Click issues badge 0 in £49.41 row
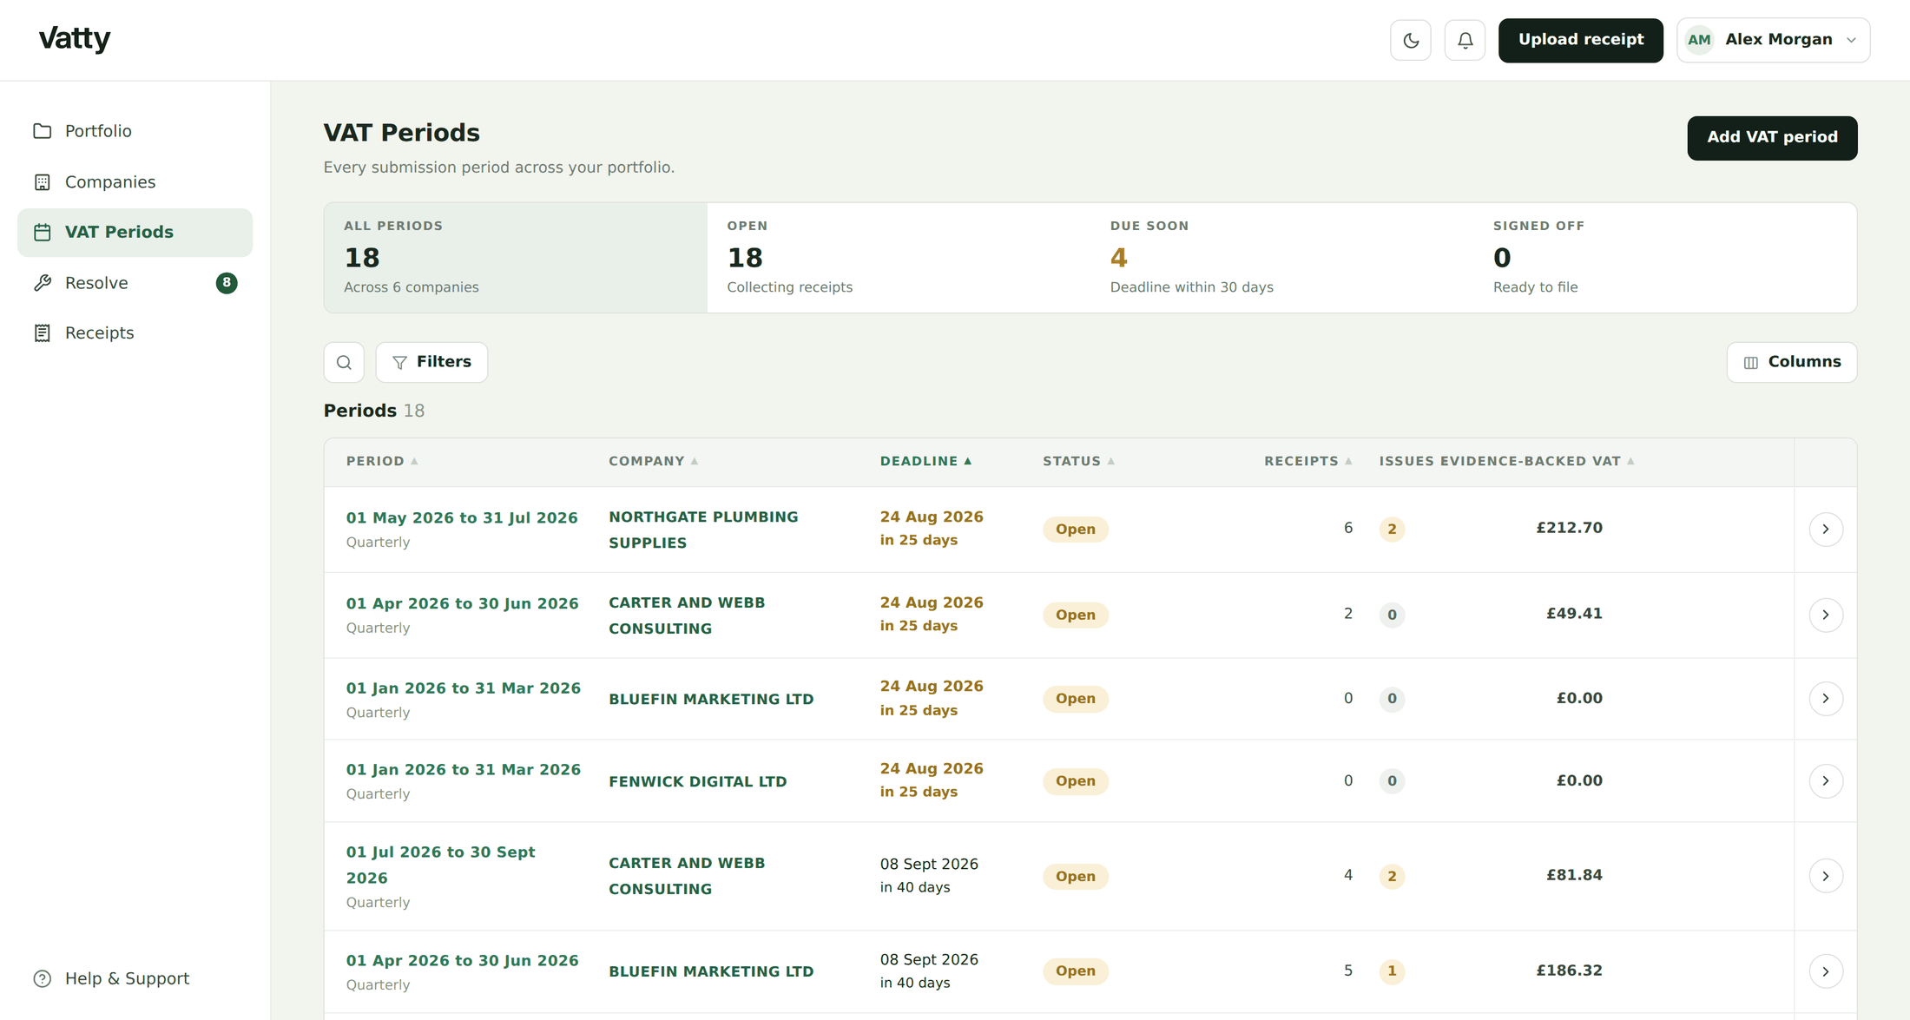This screenshot has height=1020, width=1910. pos(1392,615)
